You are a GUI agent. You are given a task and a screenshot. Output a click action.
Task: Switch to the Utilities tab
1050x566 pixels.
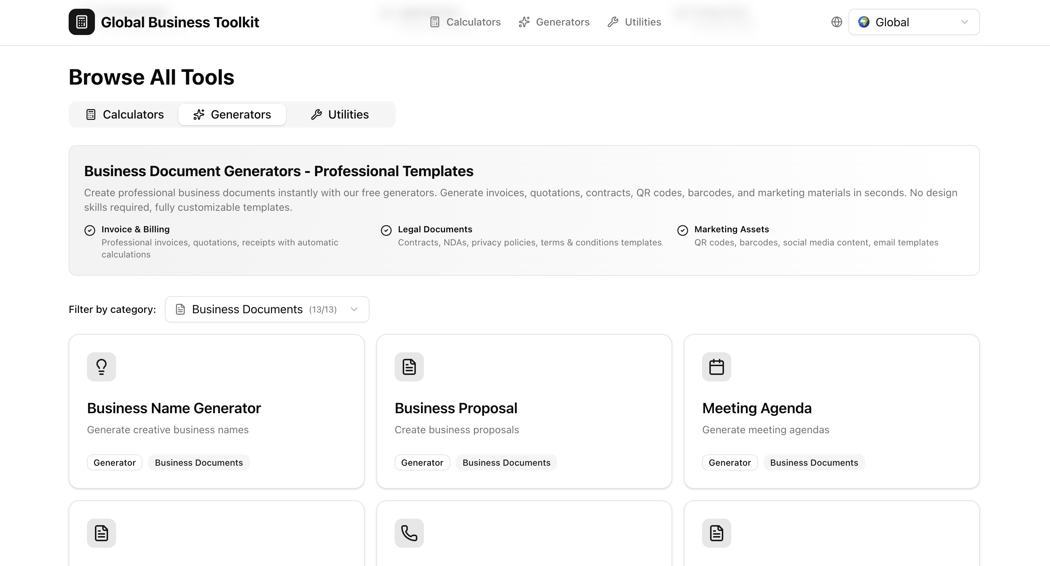340,115
